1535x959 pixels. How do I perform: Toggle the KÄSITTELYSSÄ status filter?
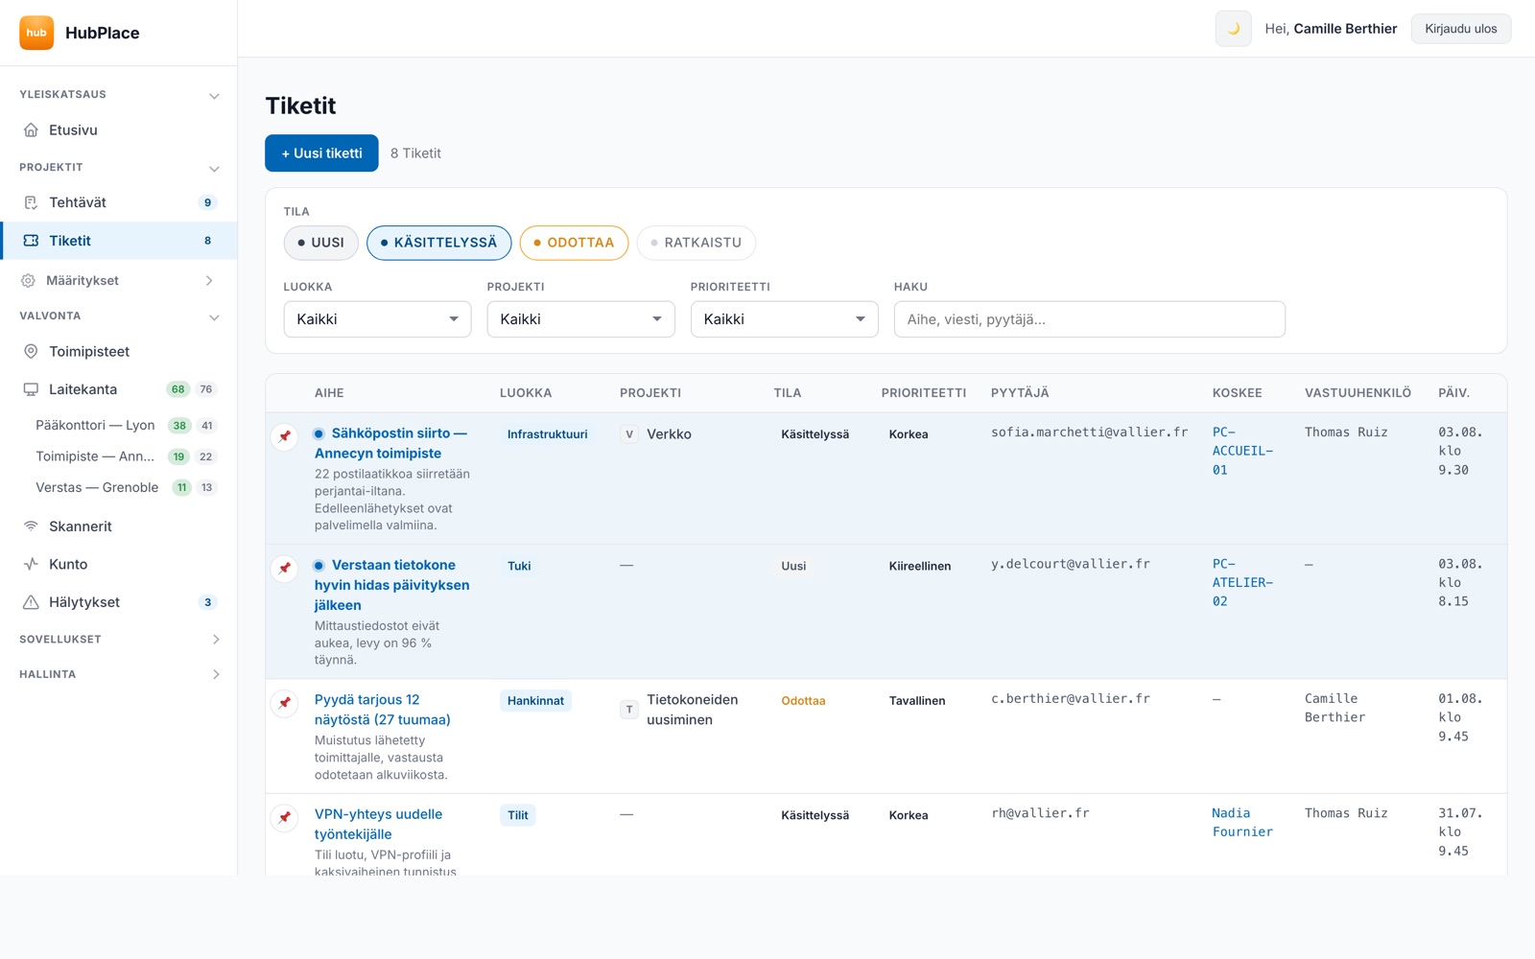pos(439,243)
